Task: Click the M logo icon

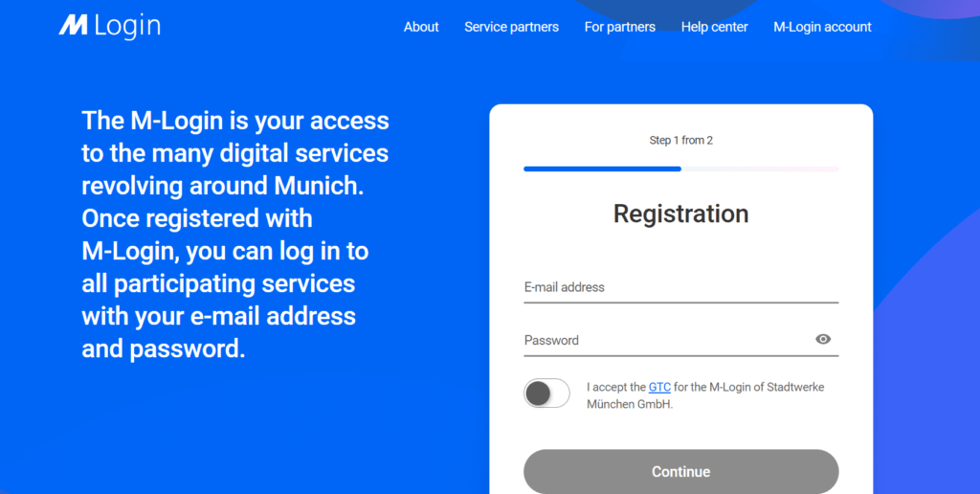Action: [x=73, y=26]
